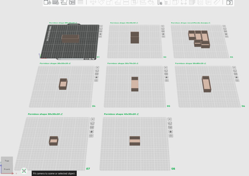Open plate settings for plate 04
Image resolution: width=249 pixels, height=176 pixels.
(x=96, y=80)
